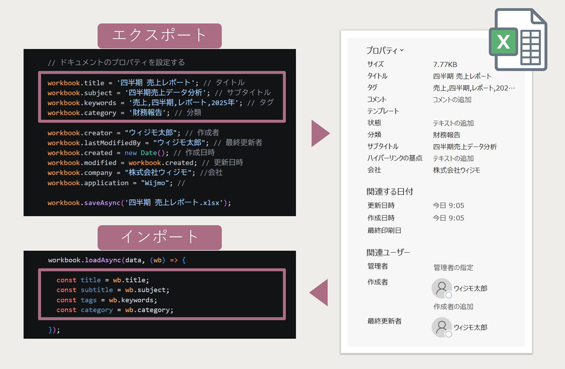Click the 作成者の追加 link
Image resolution: width=565 pixels, height=369 pixels.
point(453,307)
